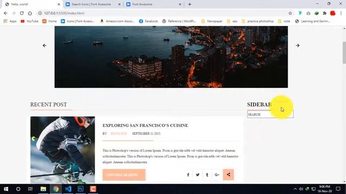Viewport: 346px width, 194px height.
Task: Open Learning and Earning bookmark
Action: pyautogui.click(x=312, y=21)
